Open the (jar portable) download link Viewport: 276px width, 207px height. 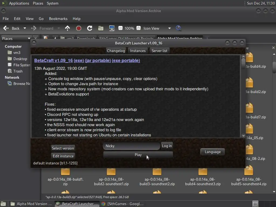[98, 60]
